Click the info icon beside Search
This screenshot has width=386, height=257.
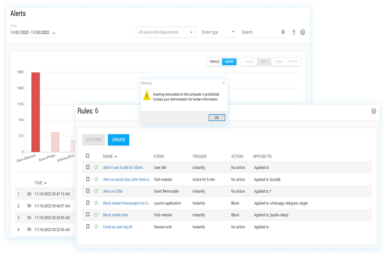coord(283,32)
